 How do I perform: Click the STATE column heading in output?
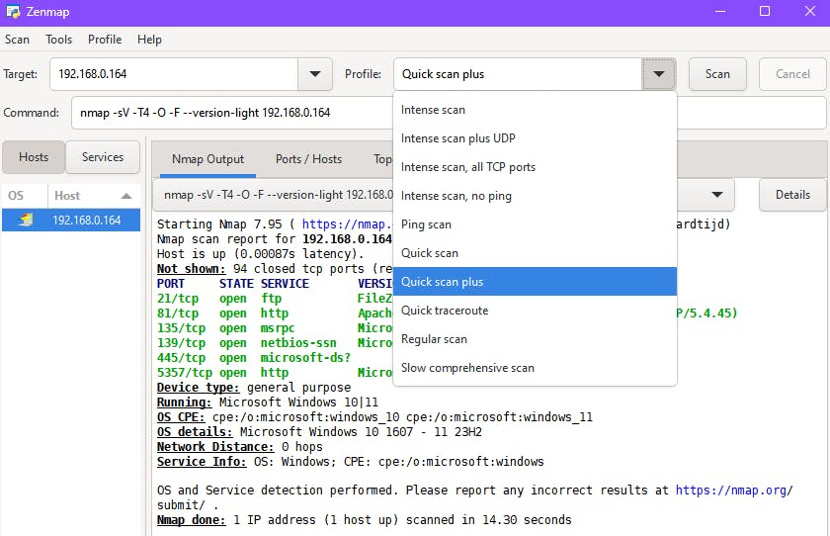point(236,284)
